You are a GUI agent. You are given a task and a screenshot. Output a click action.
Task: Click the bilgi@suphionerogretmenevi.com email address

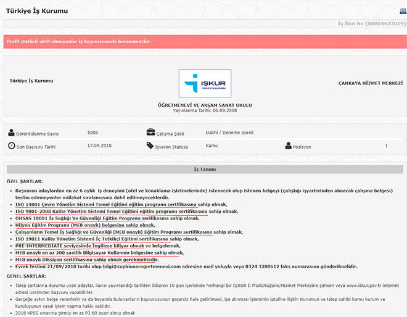pos(142,266)
